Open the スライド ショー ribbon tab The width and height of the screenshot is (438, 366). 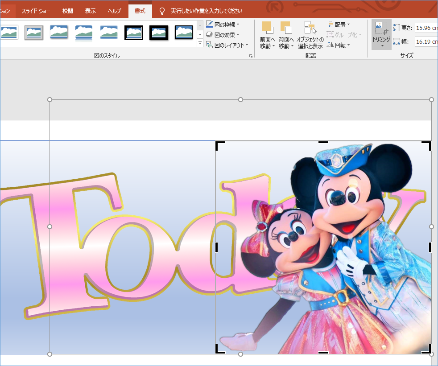click(x=36, y=11)
